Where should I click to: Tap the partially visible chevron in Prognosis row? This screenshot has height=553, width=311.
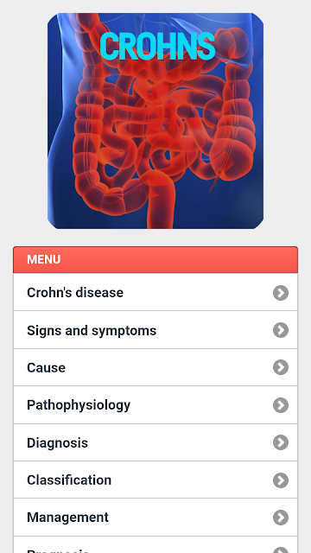(x=280, y=550)
